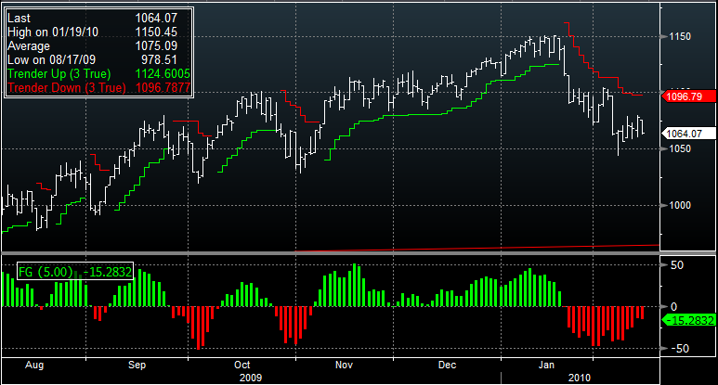Click the 2010 year label
Viewport: 718px width, 385px height.
580,378
